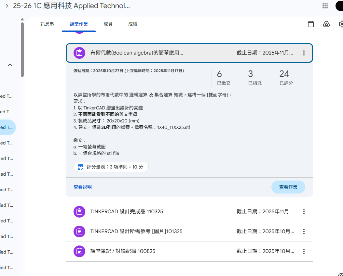The image size is (343, 276).
Task: Click the 布爾代數 assignment clipboard icon
Action: [79, 53]
